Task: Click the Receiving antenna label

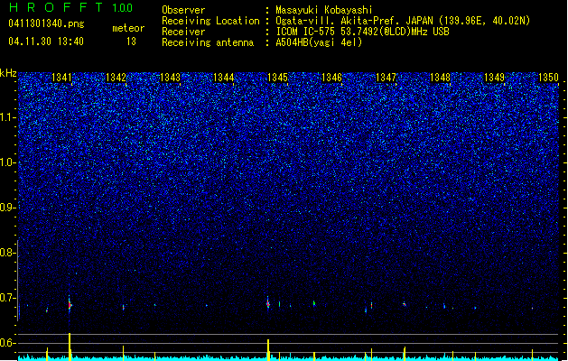Action: (x=208, y=42)
